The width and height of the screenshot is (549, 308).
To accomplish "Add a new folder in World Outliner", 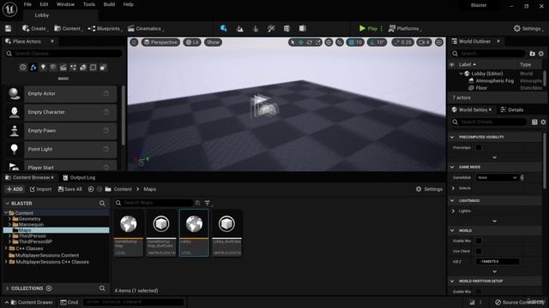I will pyautogui.click(x=532, y=53).
